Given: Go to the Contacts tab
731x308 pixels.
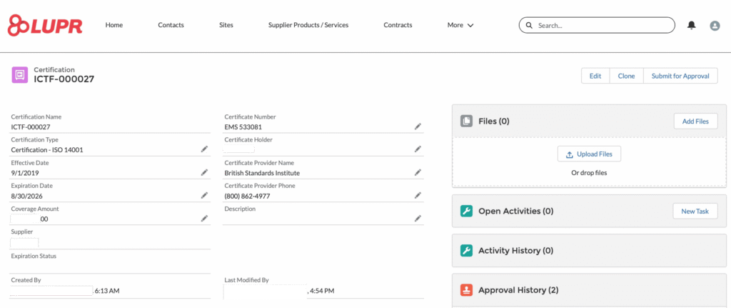Looking at the screenshot, I should [171, 25].
